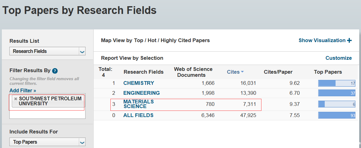This screenshot has height=148, width=361.
Task: Click the Add Filter link
Action: (x=23, y=90)
